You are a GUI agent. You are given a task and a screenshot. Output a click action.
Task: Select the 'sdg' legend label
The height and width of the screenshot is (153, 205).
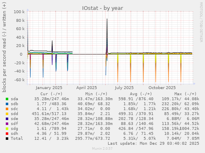14,129
